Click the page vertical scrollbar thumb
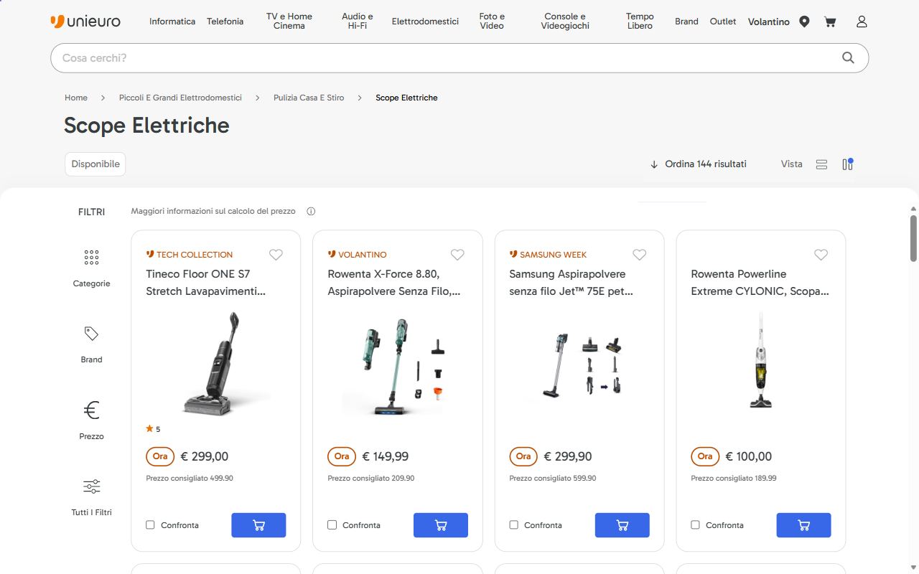The width and height of the screenshot is (919, 574). point(913,238)
